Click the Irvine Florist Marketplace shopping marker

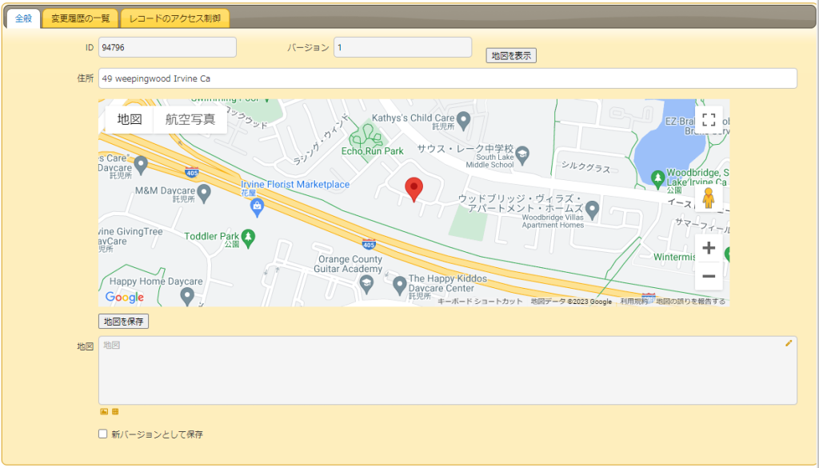pyautogui.click(x=257, y=208)
